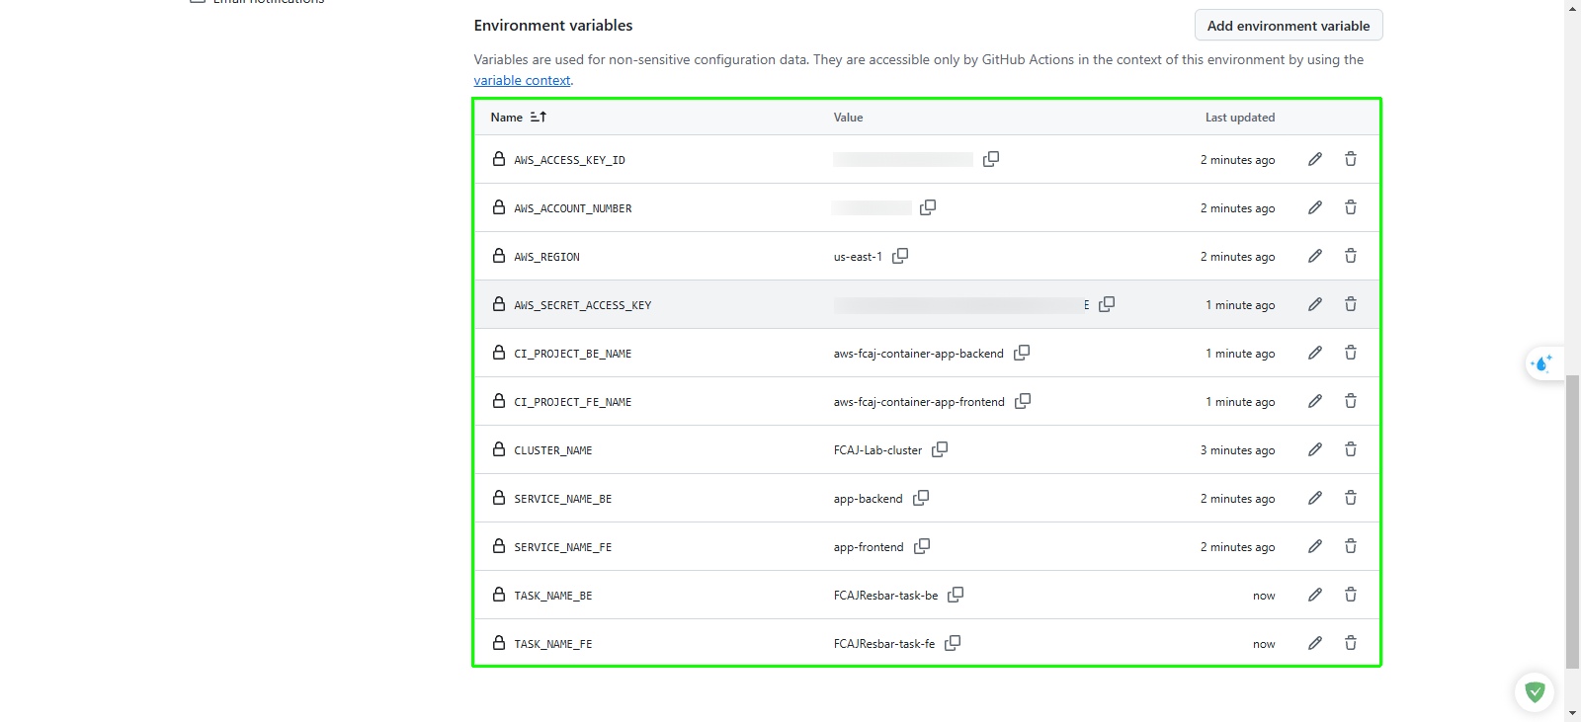The height and width of the screenshot is (722, 1581).
Task: Click the page vertical scrollbar thumb
Action: pyautogui.click(x=1572, y=521)
